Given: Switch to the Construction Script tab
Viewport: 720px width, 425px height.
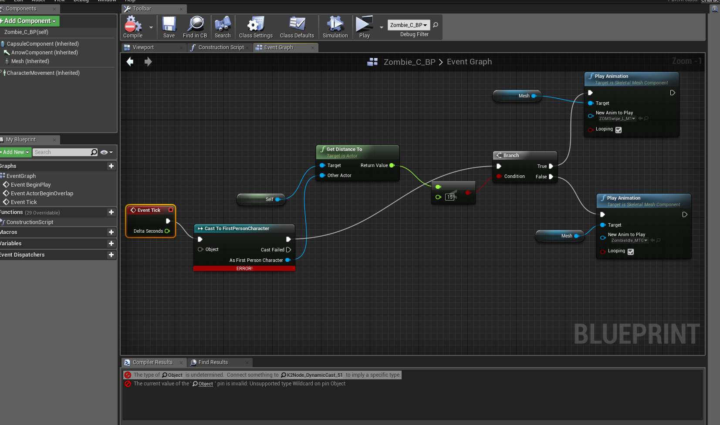Looking at the screenshot, I should (221, 47).
